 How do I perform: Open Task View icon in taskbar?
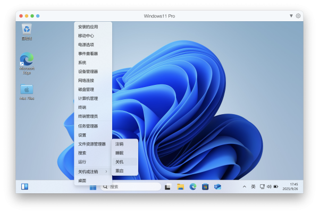pyautogui.click(x=167, y=187)
